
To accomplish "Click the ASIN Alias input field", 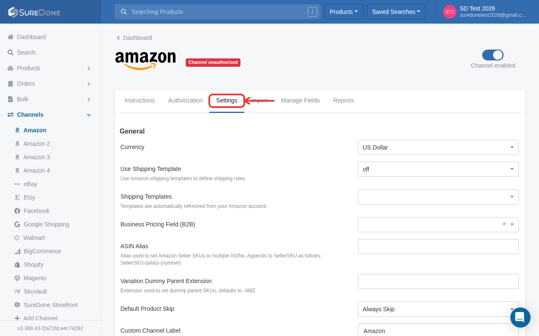I will tap(438, 247).
